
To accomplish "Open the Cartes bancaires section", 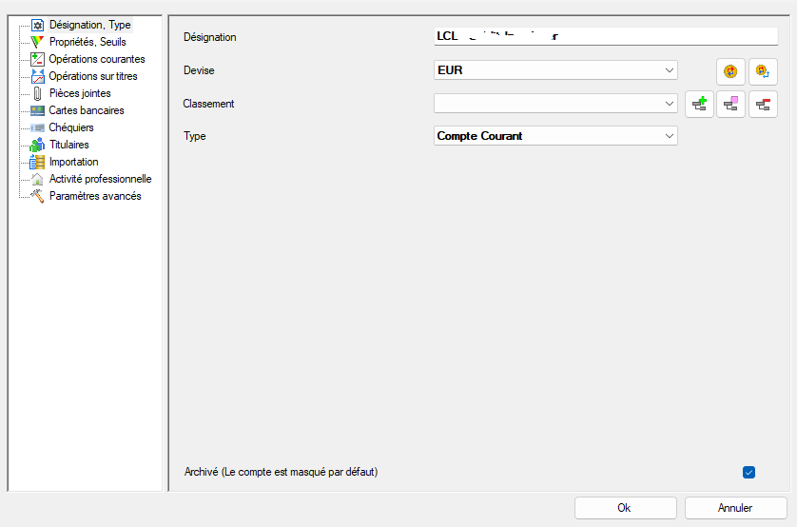I will tap(86, 110).
